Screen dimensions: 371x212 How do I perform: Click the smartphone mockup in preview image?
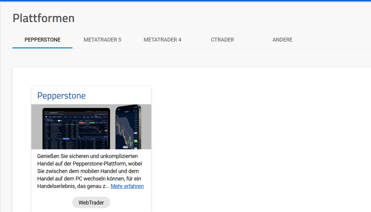[x=128, y=127]
